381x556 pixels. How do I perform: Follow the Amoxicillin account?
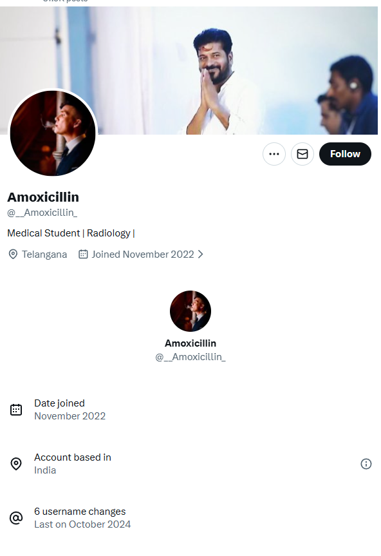tap(345, 154)
